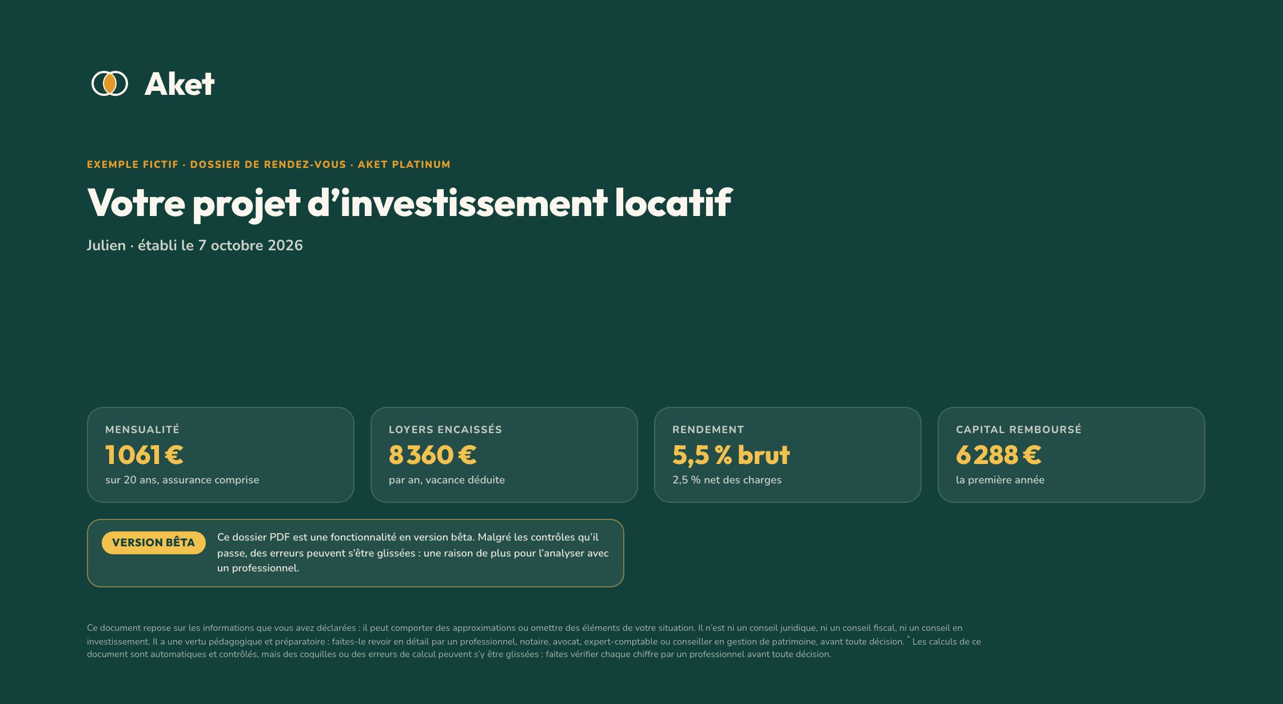The height and width of the screenshot is (704, 1283).
Task: Click the CAPITAL REMBOURSÉ card label
Action: click(x=1019, y=429)
